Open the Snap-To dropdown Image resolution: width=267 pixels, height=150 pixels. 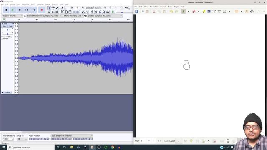22,139
